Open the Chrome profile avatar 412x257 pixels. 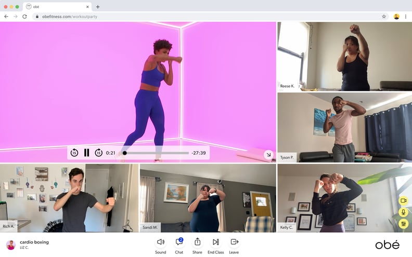pyautogui.click(x=396, y=17)
